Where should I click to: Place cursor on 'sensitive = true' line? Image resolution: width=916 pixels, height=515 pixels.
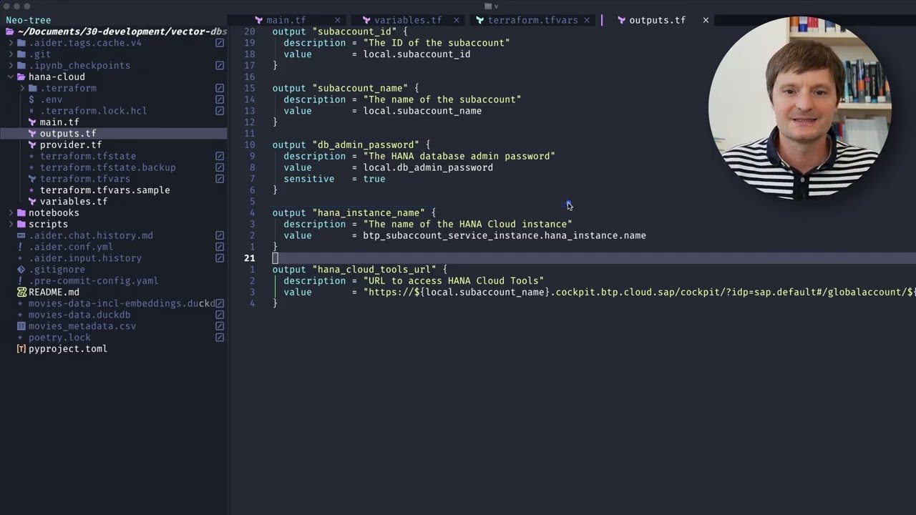point(334,179)
